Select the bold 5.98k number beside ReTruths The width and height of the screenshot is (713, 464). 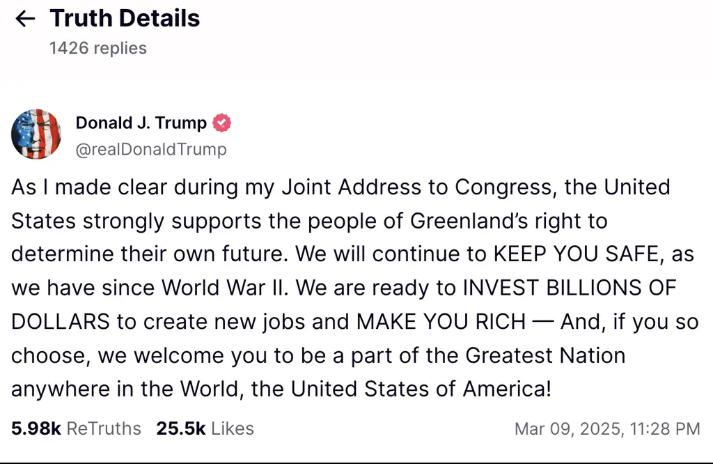click(36, 428)
